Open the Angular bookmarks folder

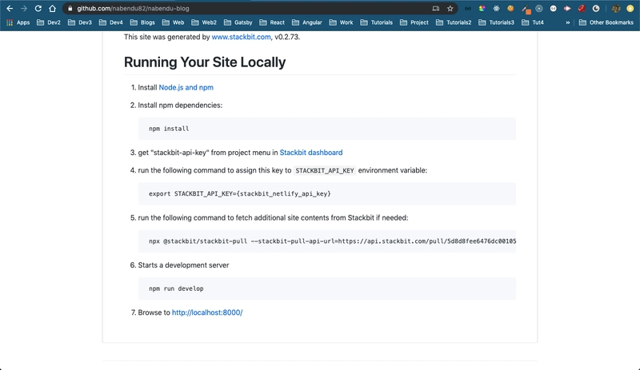307,22
